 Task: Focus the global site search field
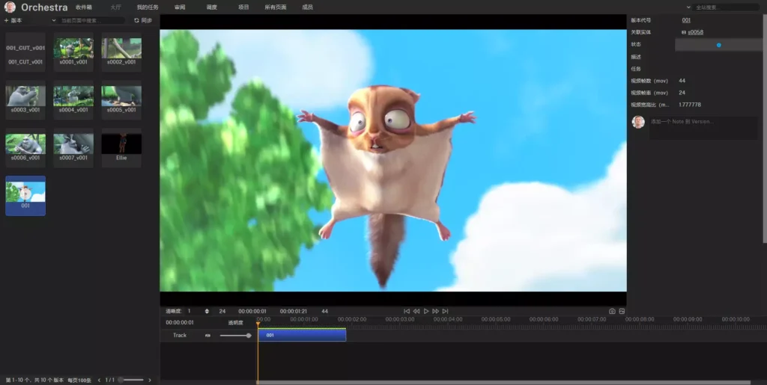coord(727,7)
